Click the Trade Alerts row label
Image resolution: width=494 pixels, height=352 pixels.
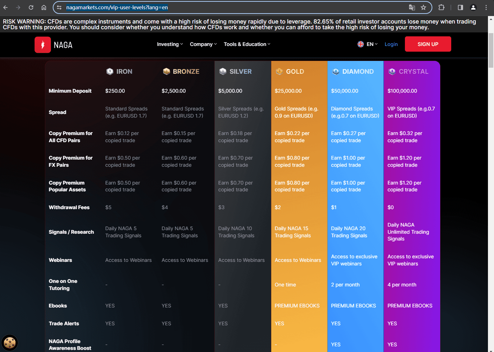64,323
